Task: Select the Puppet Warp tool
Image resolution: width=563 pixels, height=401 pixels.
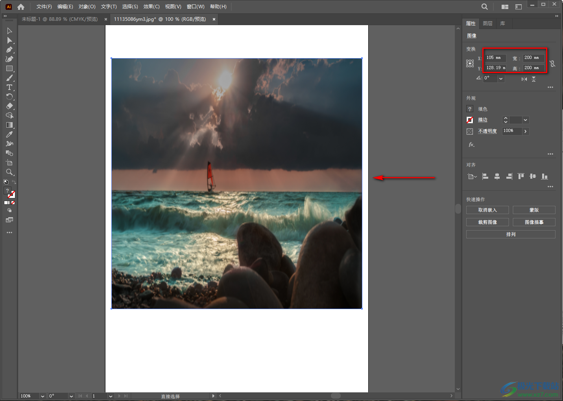Action: click(9, 144)
